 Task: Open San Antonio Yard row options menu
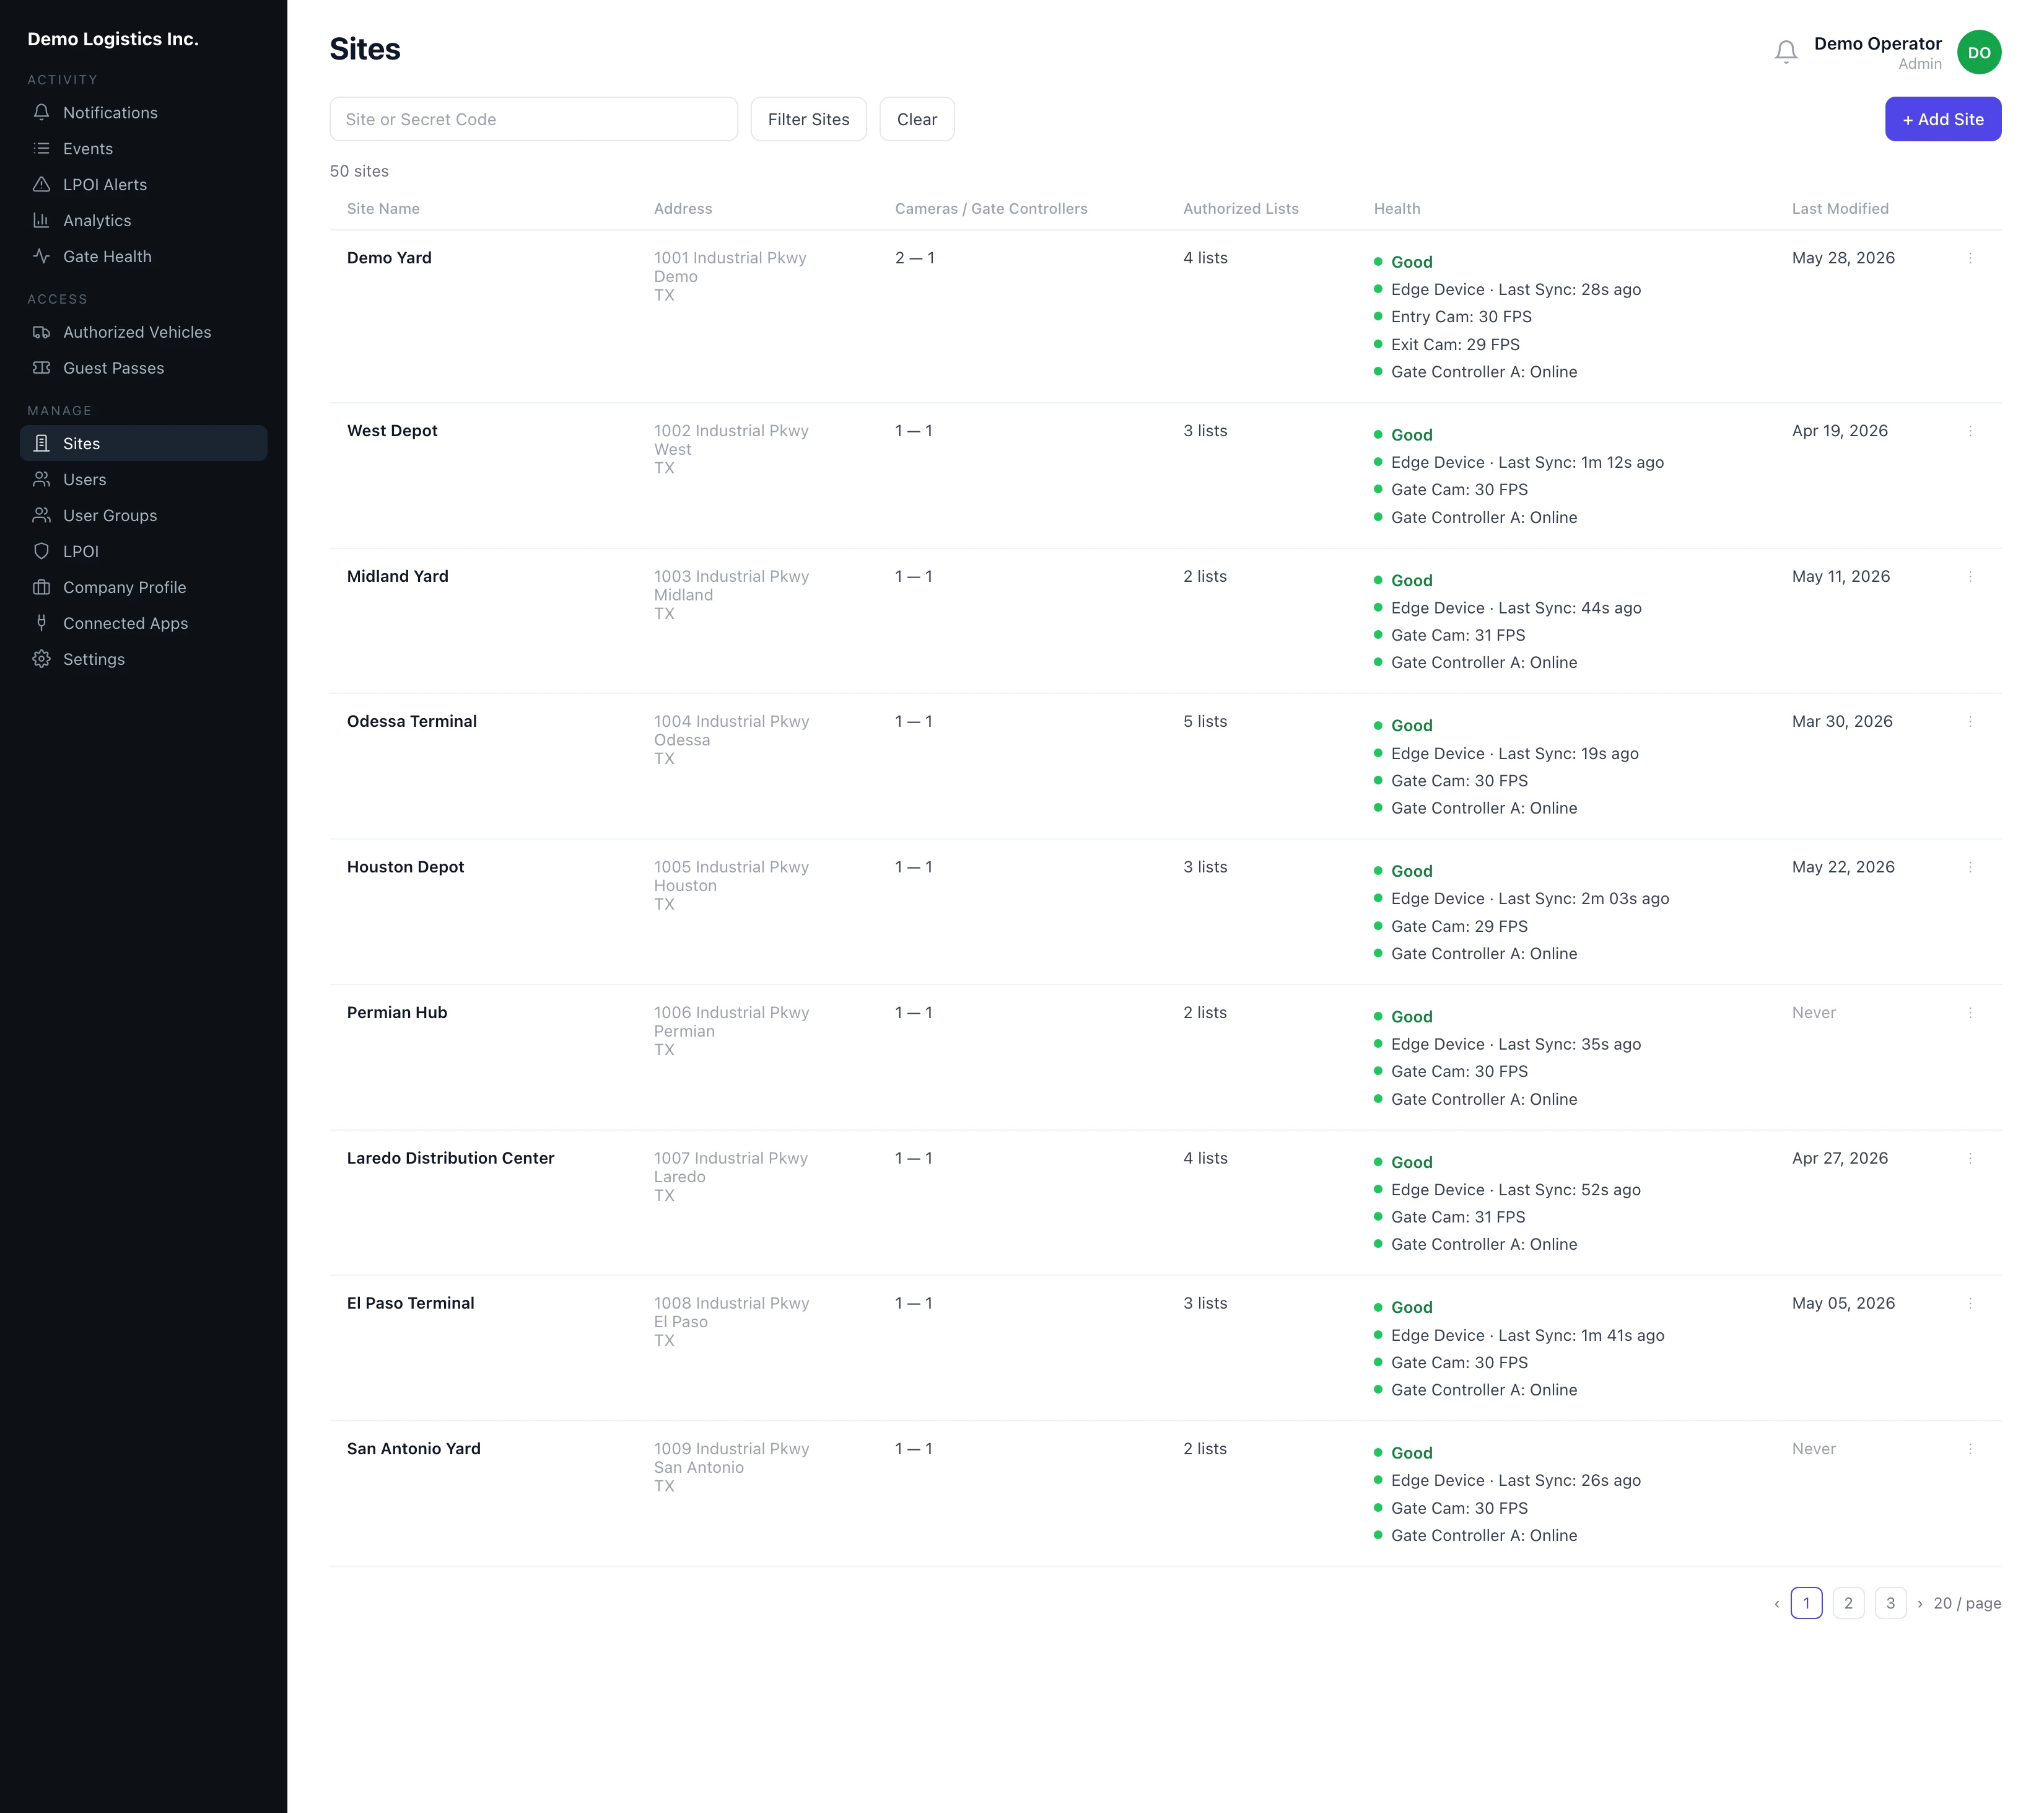pos(1970,1449)
